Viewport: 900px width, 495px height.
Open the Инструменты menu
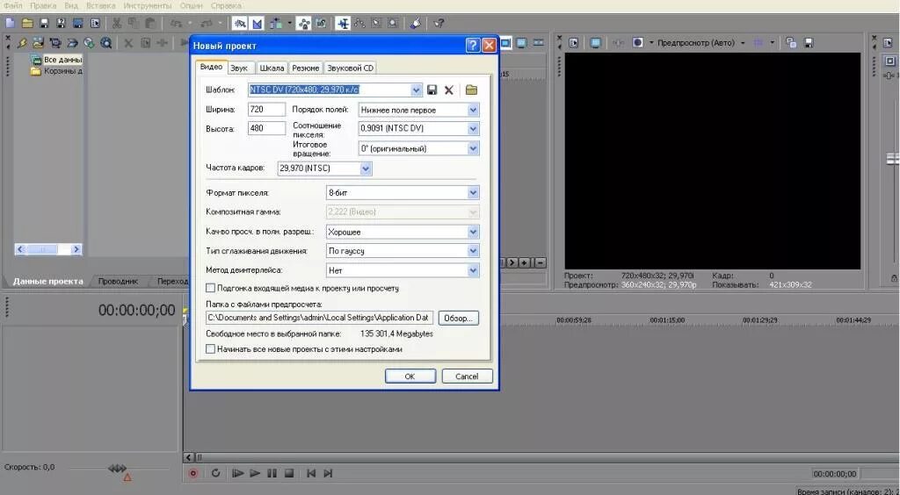coord(147,6)
